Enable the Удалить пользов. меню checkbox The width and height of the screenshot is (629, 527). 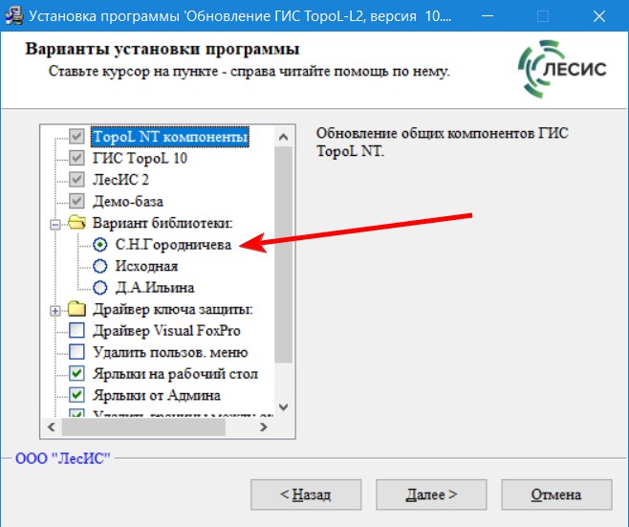point(76,352)
